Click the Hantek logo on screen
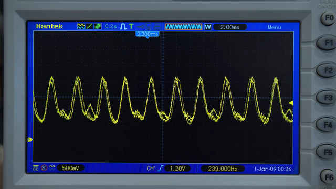This screenshot has width=336, height=189. click(49, 26)
